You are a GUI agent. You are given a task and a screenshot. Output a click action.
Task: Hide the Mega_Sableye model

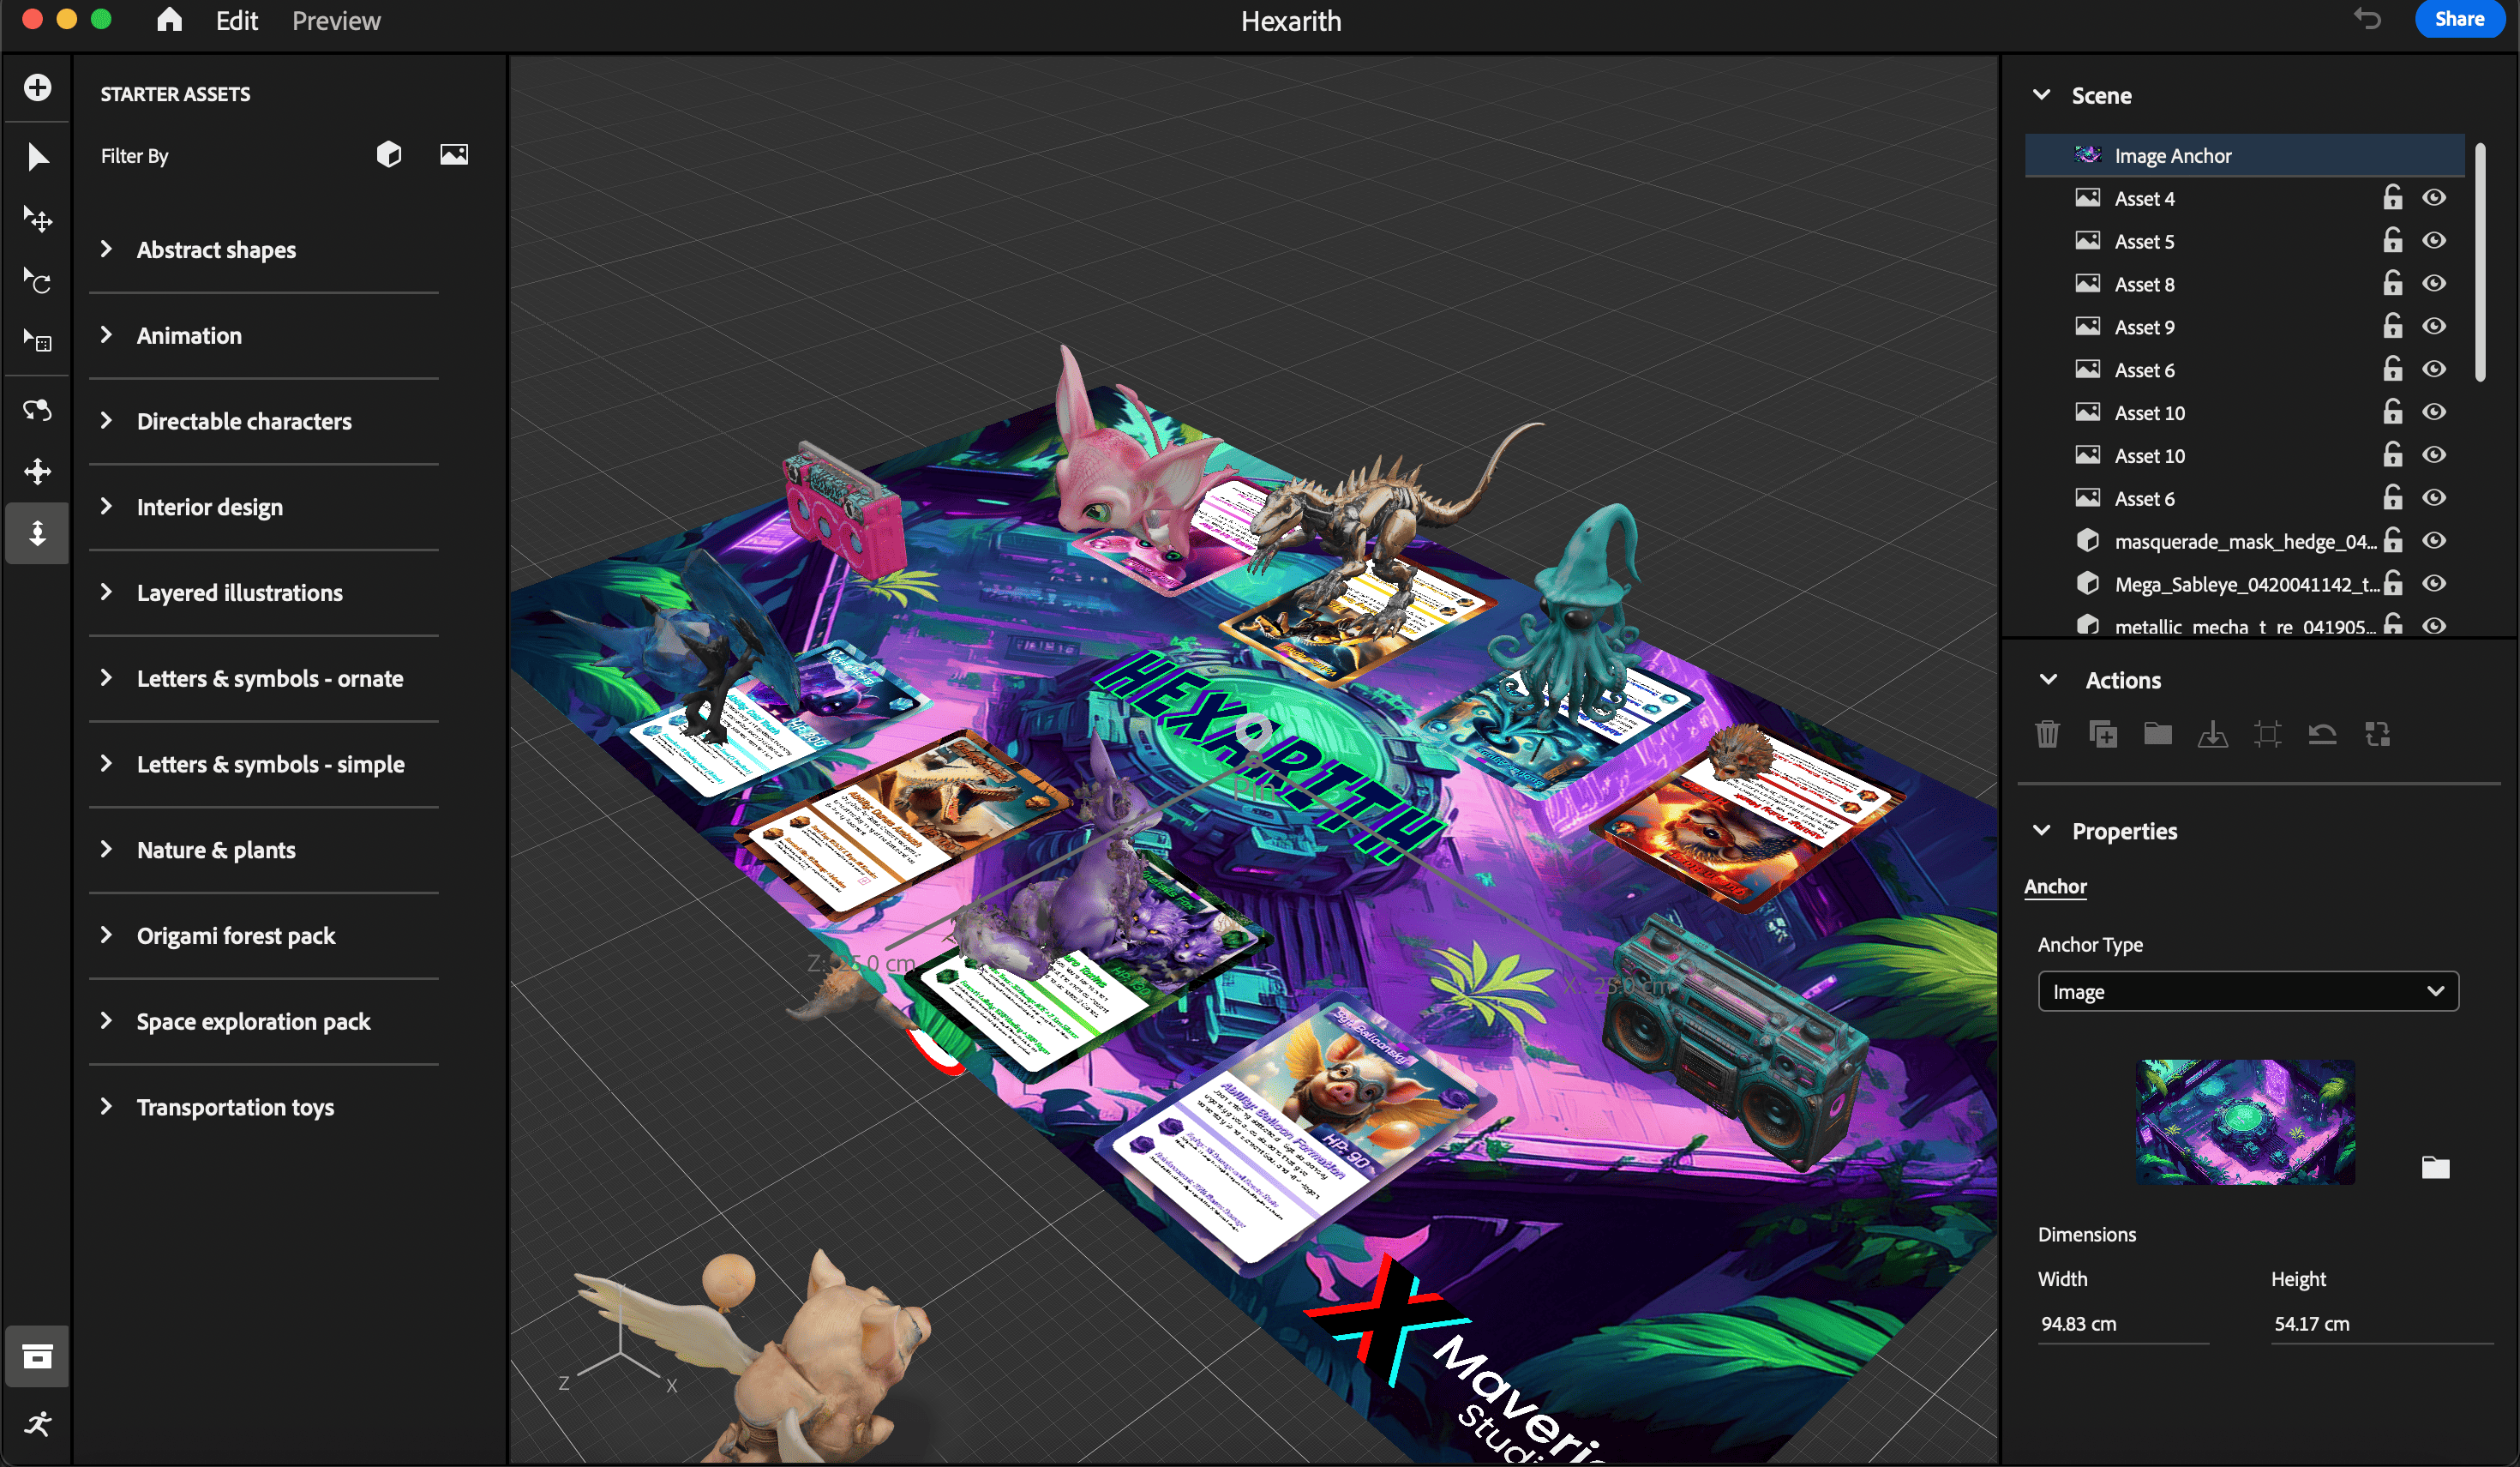point(2434,583)
